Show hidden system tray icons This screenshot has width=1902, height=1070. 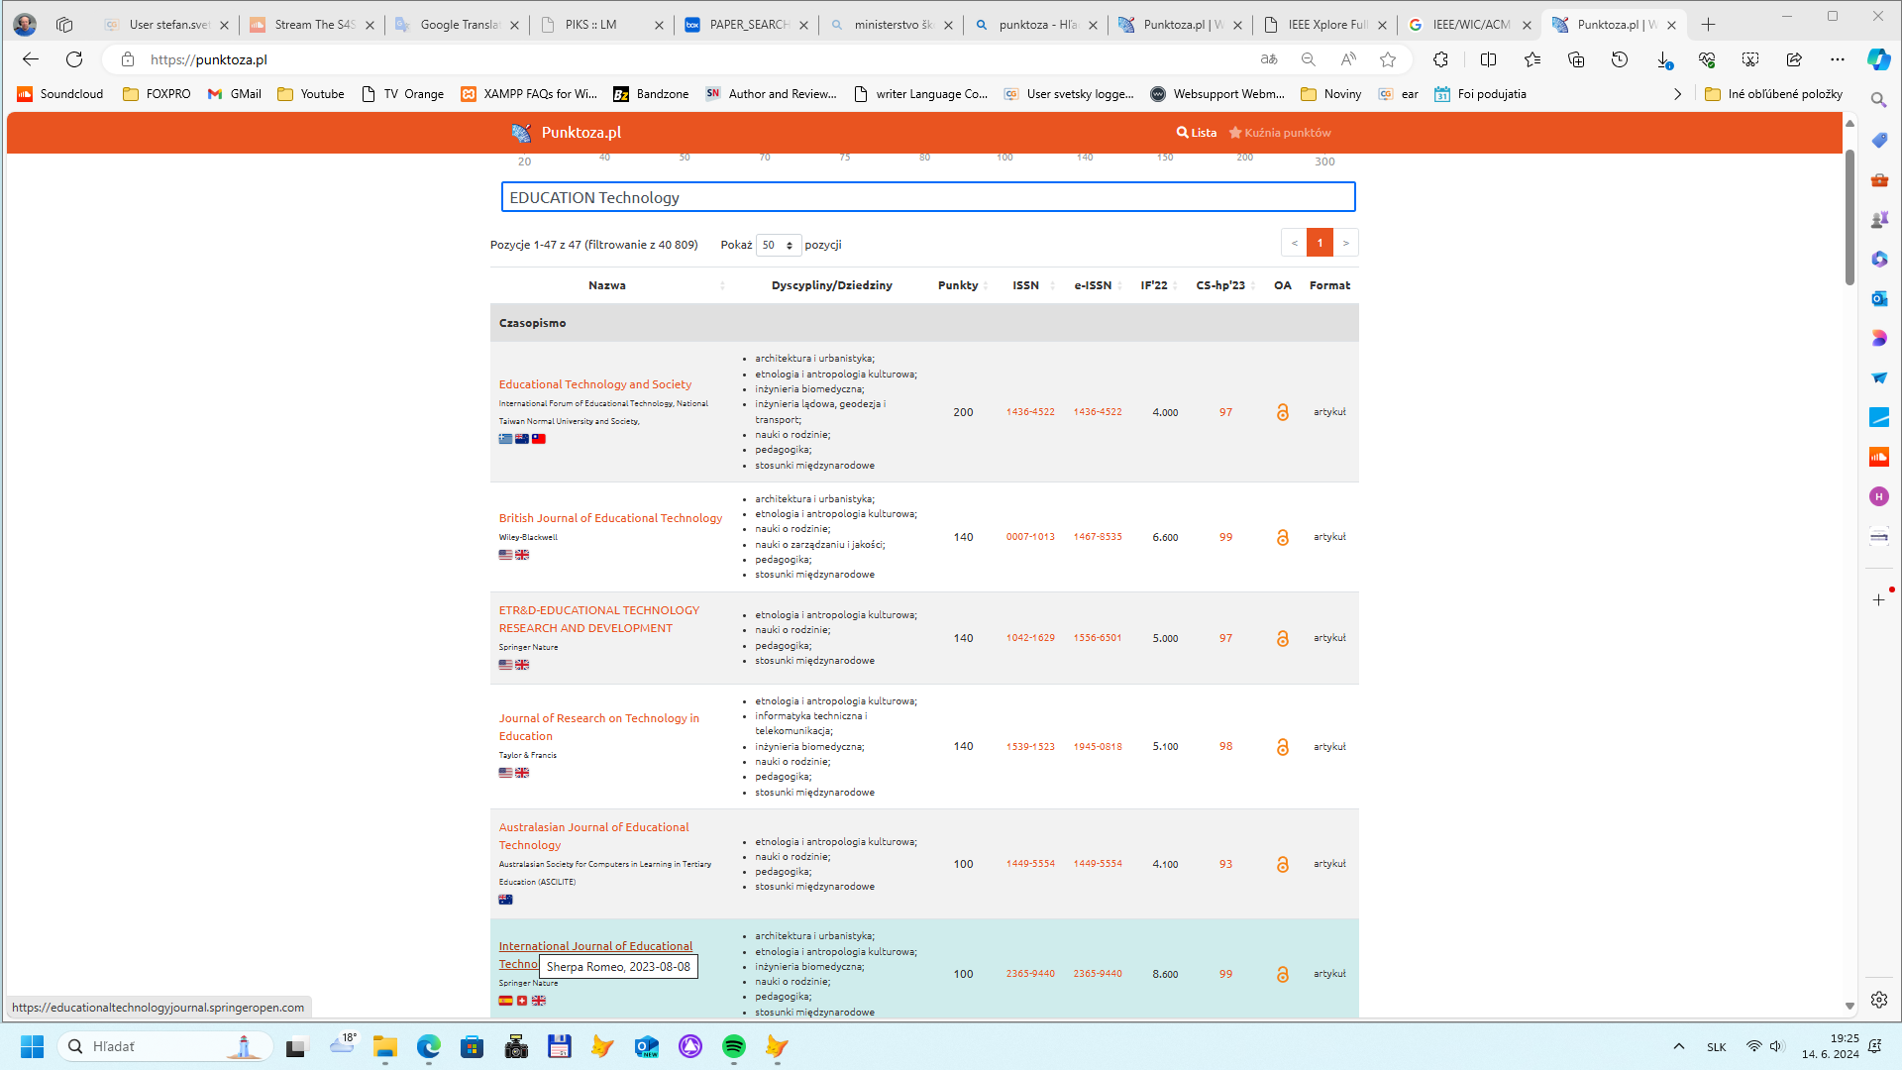click(1678, 1046)
